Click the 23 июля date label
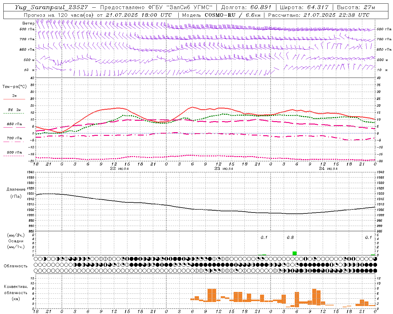The image size is (393, 314). [224, 169]
